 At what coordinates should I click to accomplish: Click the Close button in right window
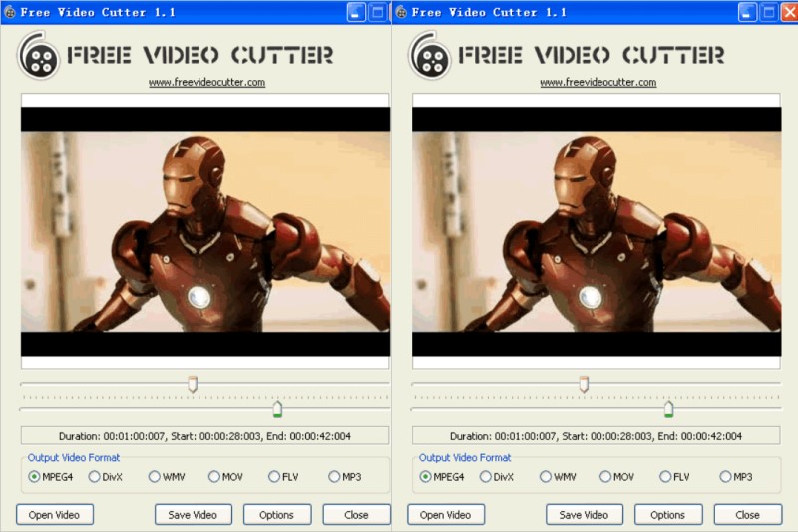point(747,515)
